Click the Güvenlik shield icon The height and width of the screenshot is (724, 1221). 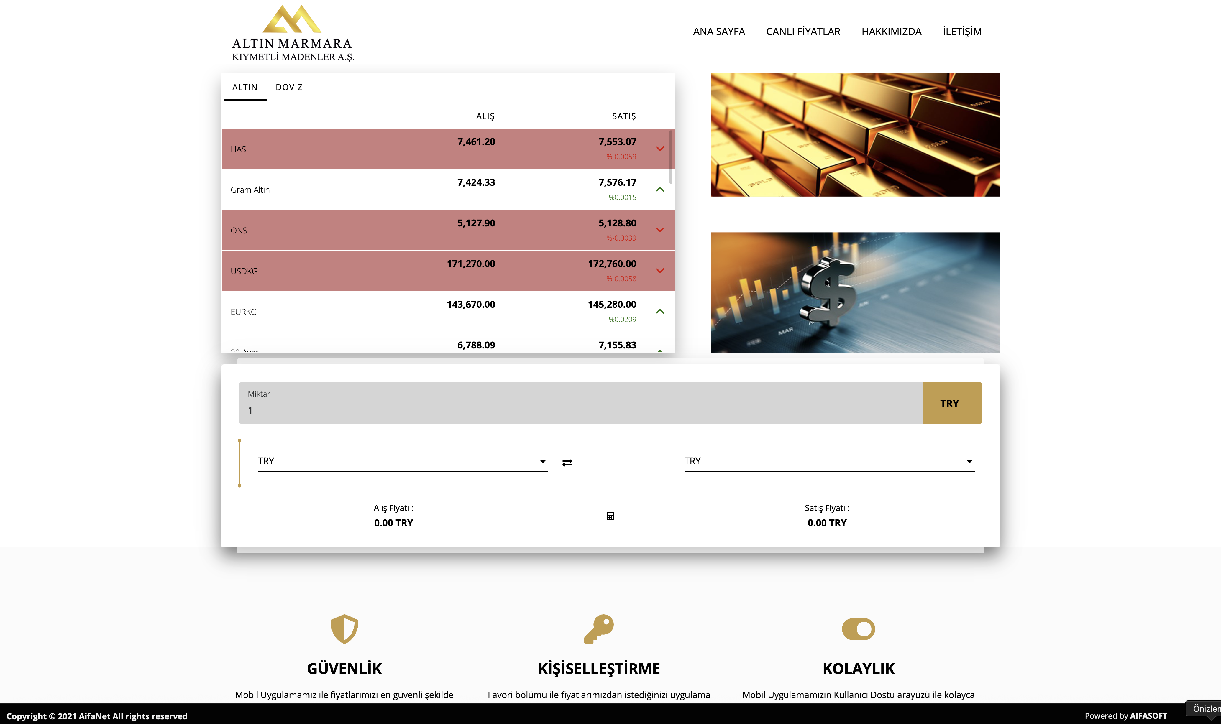pyautogui.click(x=344, y=628)
